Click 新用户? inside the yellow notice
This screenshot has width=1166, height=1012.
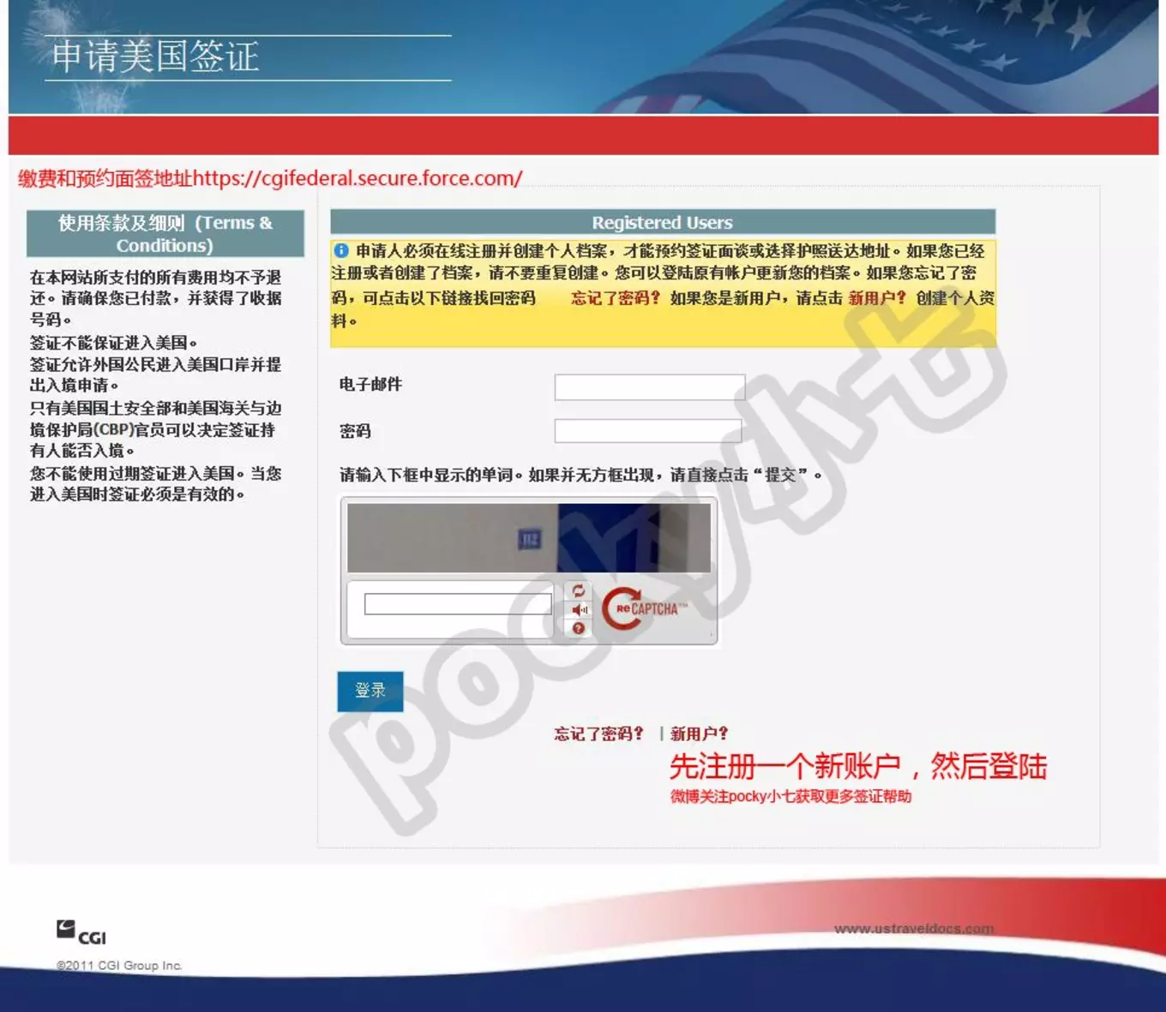[877, 298]
